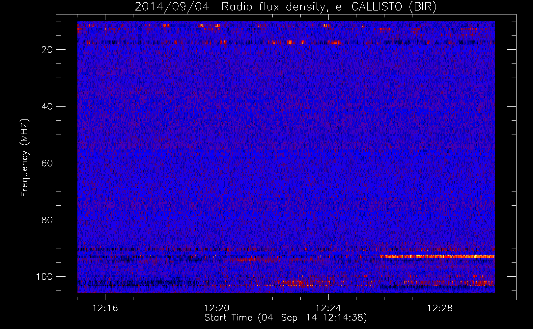Click the plot title '2014/09/04 Radio flux density'

click(286, 7)
